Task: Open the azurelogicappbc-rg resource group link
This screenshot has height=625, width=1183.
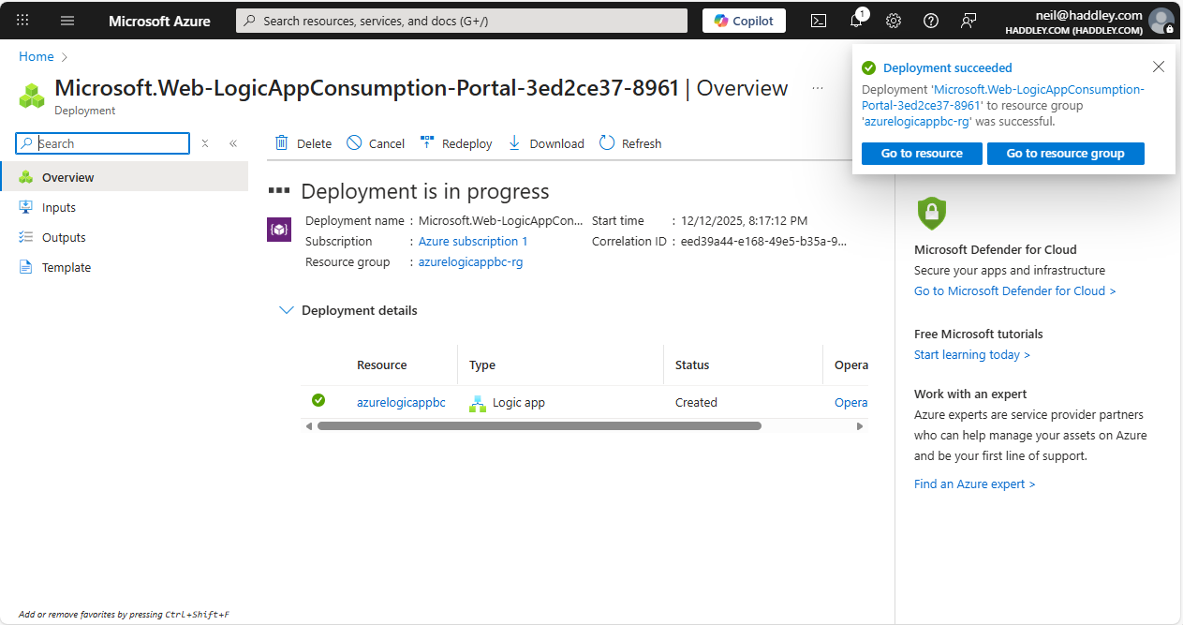Action: tap(470, 261)
